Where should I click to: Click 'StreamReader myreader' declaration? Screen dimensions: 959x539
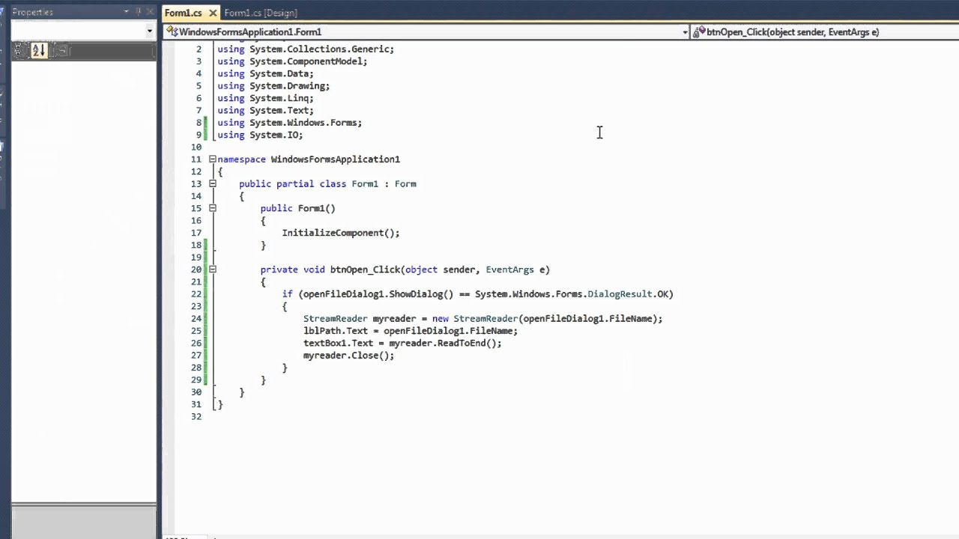pyautogui.click(x=359, y=319)
